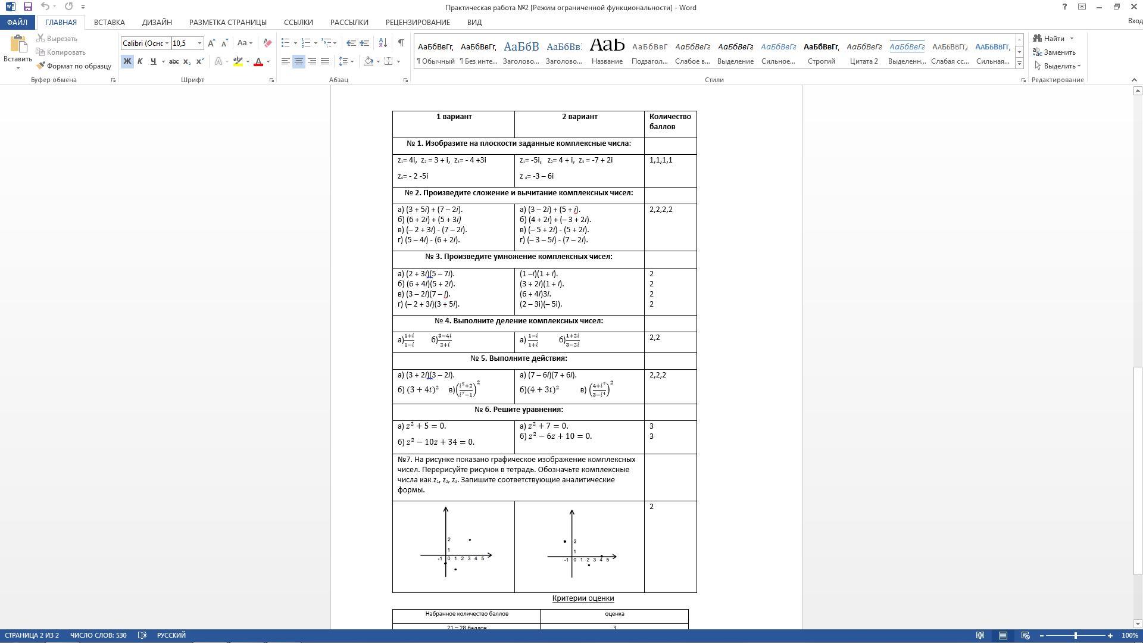Open the ВСТАВКА ribbon tab
1143x643 pixels.
click(109, 22)
